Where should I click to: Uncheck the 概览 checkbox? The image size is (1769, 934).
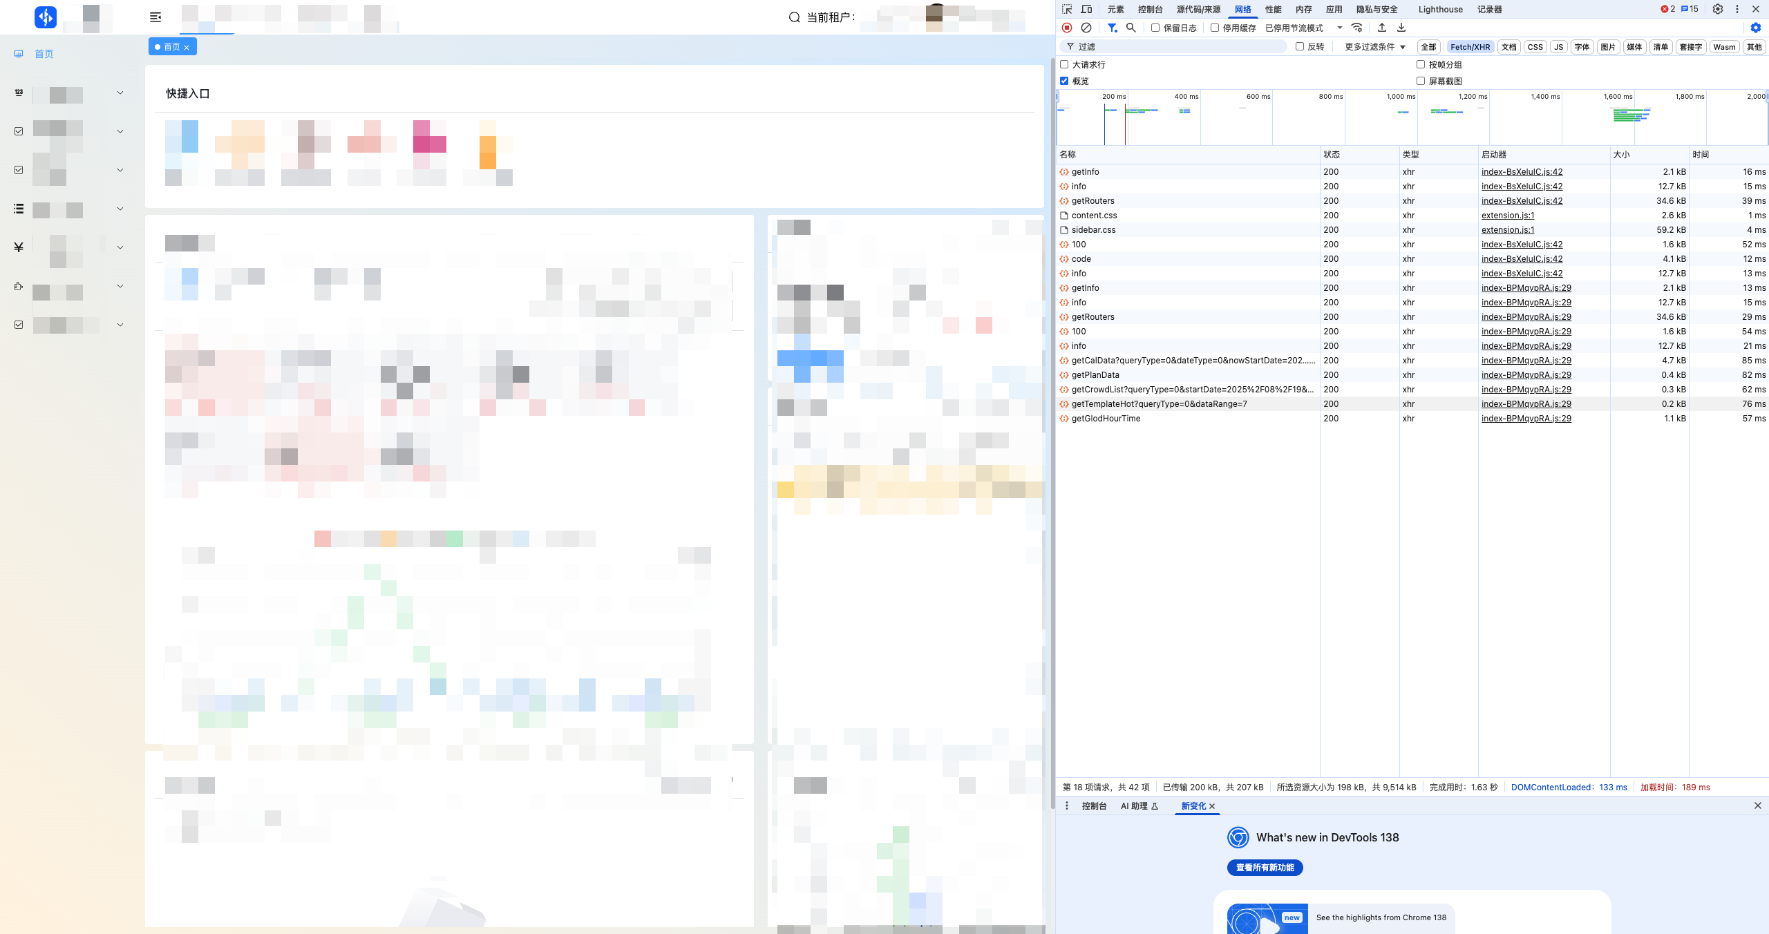click(1064, 81)
